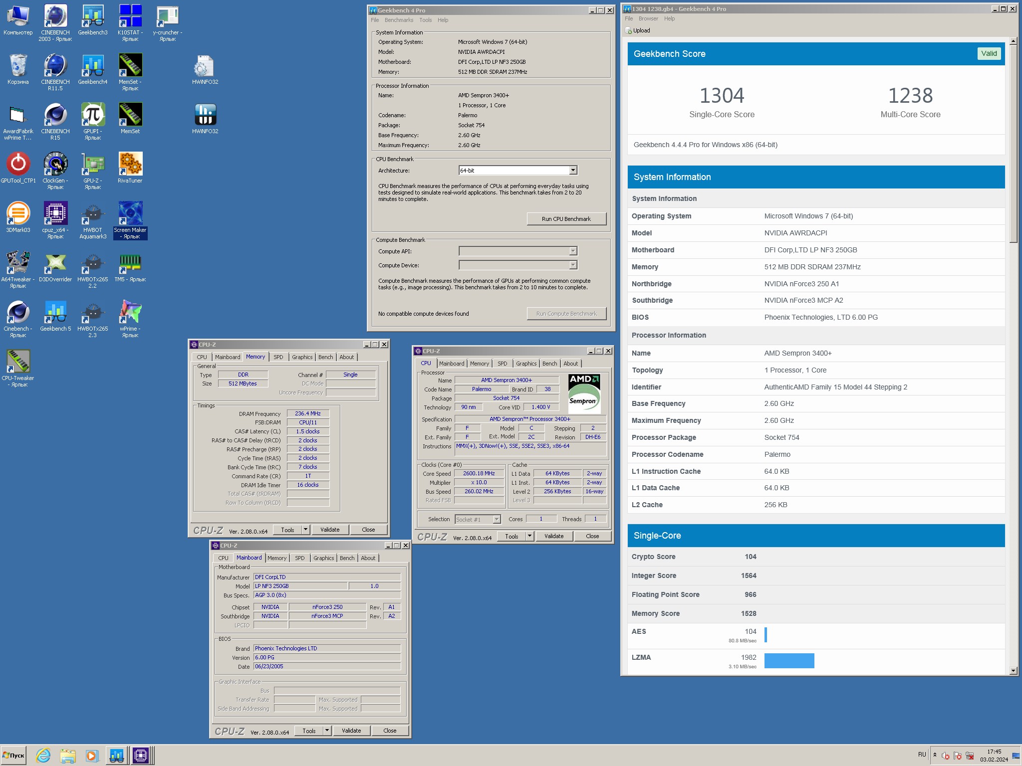Expand Tools dropdown arrow in CPU tab CPU-Z window

coord(530,536)
